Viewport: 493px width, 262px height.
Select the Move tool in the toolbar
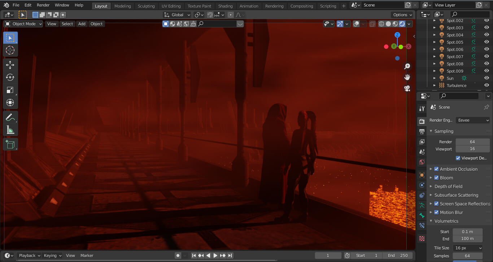pos(10,65)
